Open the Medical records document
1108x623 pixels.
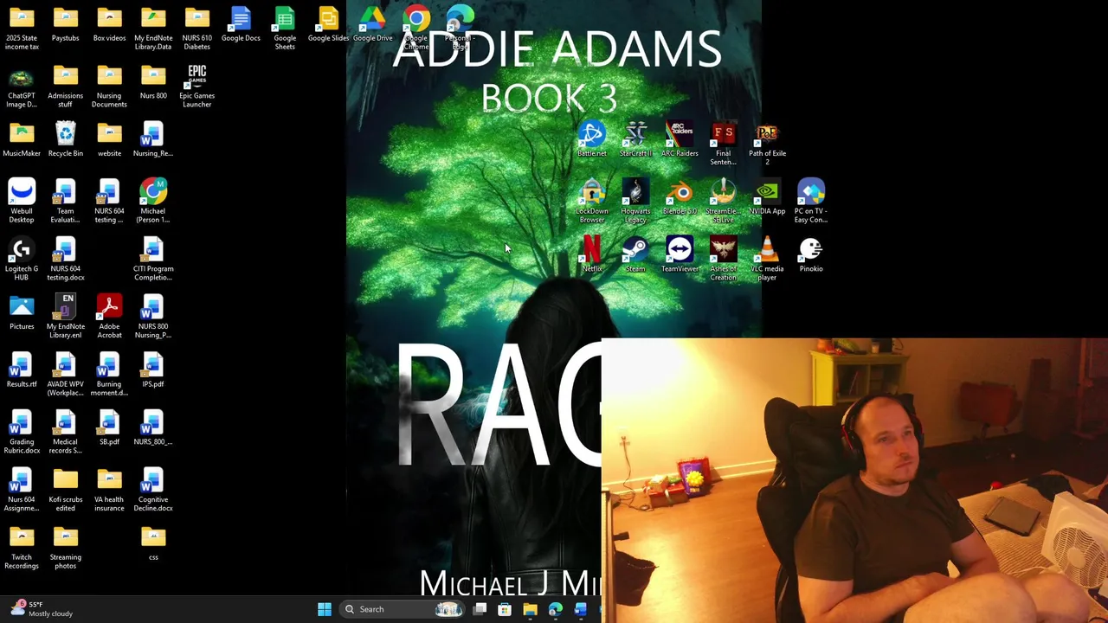66,432
